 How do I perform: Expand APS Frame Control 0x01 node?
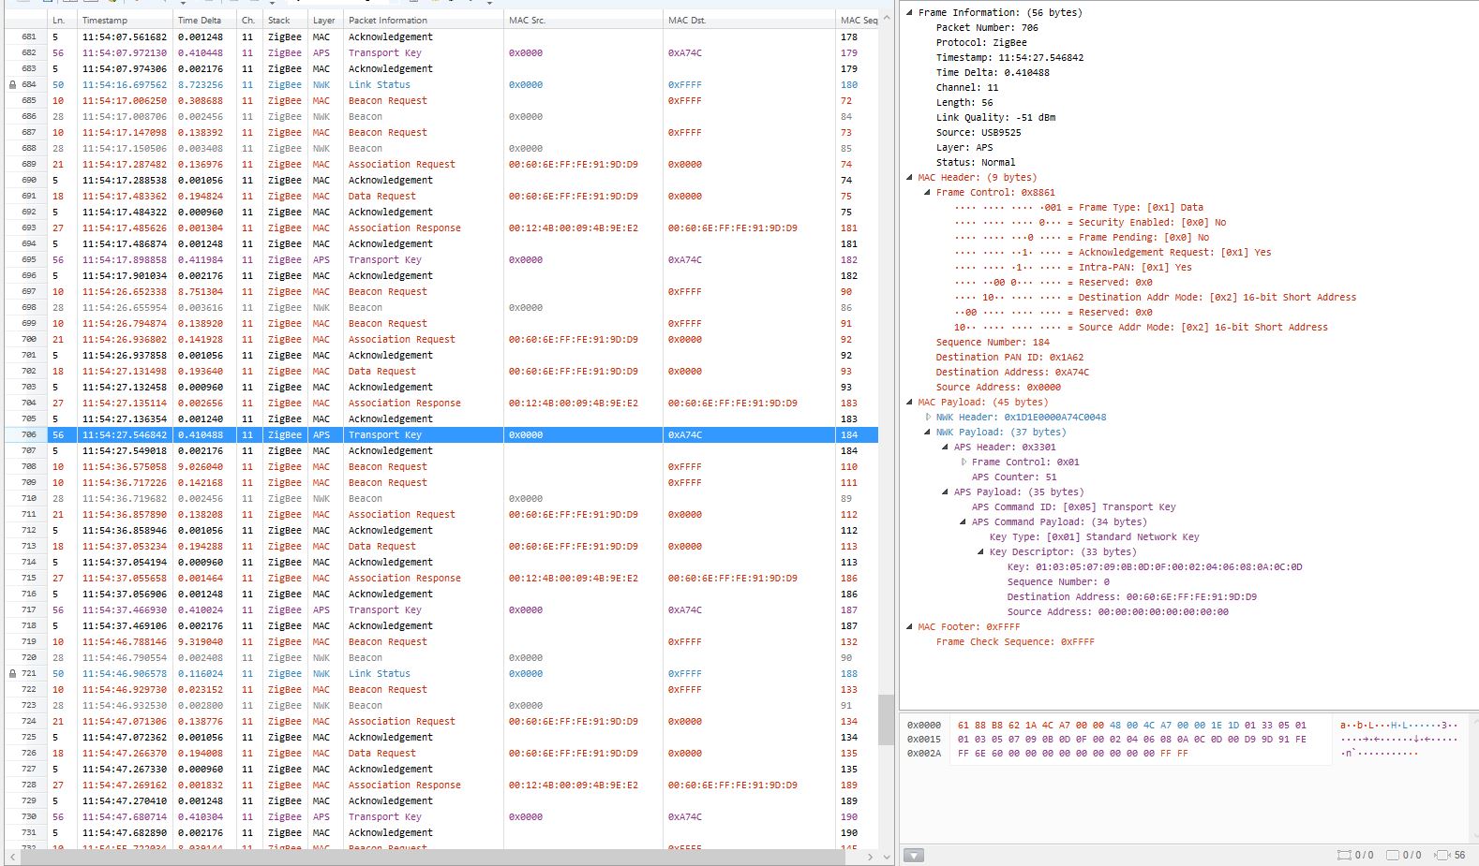click(964, 462)
